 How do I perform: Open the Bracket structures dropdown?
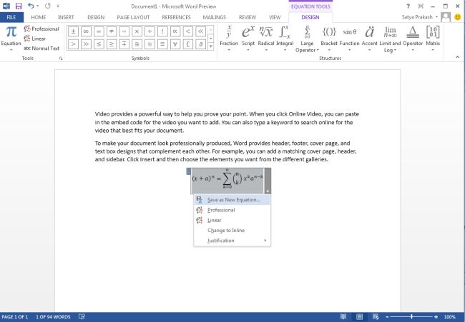[329, 39]
